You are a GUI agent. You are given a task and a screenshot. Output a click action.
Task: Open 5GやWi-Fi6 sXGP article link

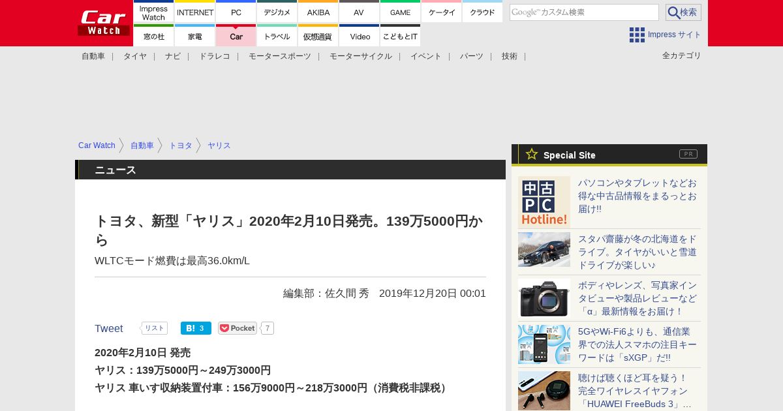tap(637, 344)
